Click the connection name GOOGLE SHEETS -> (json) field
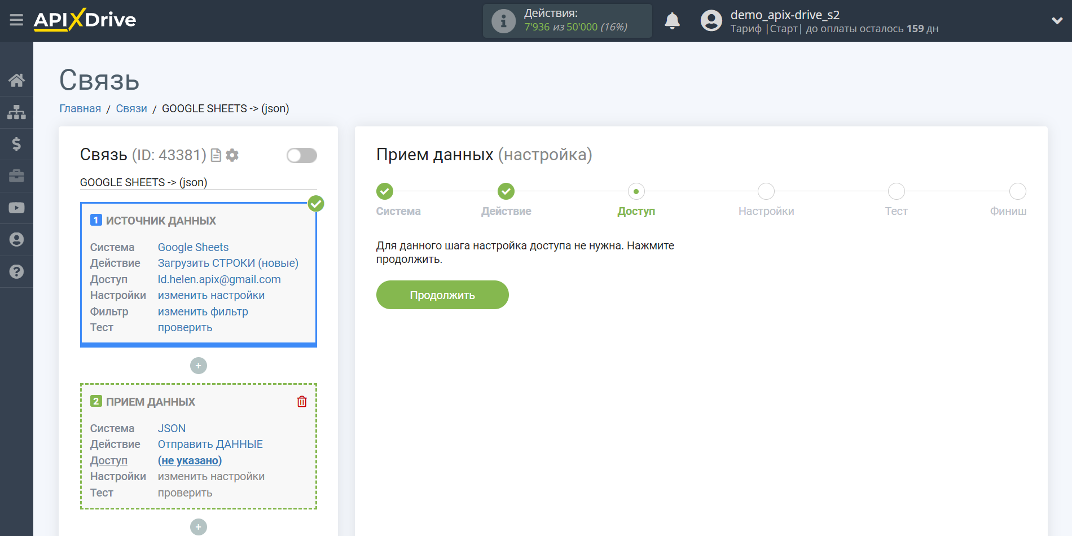1072x536 pixels. click(199, 182)
